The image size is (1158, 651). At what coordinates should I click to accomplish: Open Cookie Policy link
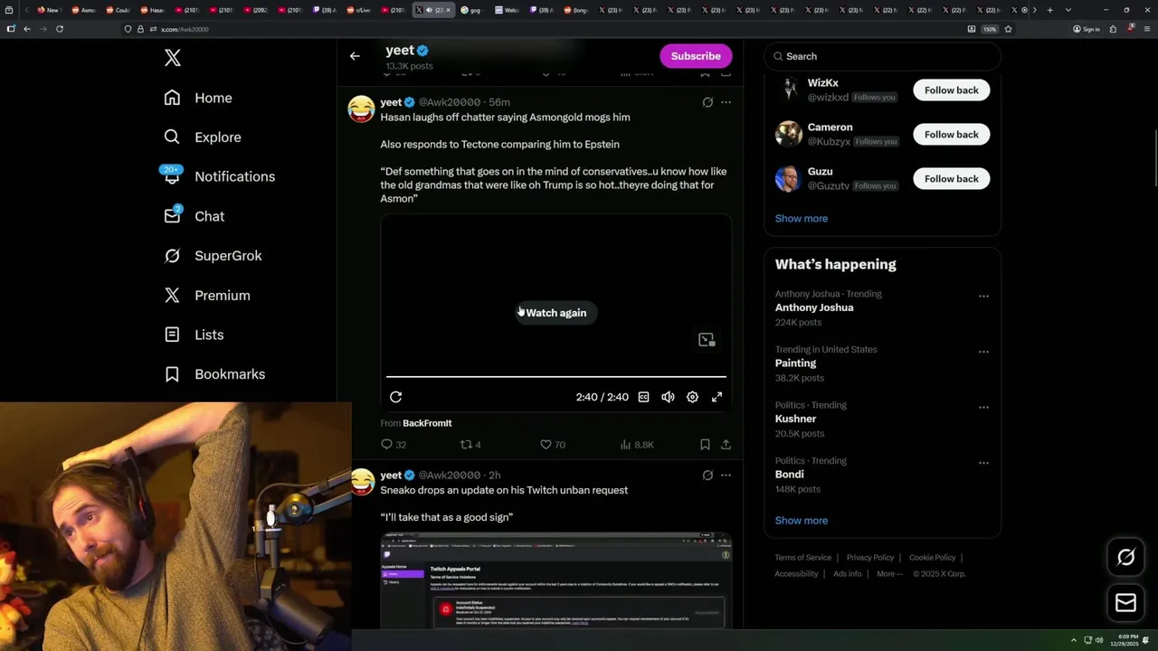click(x=932, y=558)
